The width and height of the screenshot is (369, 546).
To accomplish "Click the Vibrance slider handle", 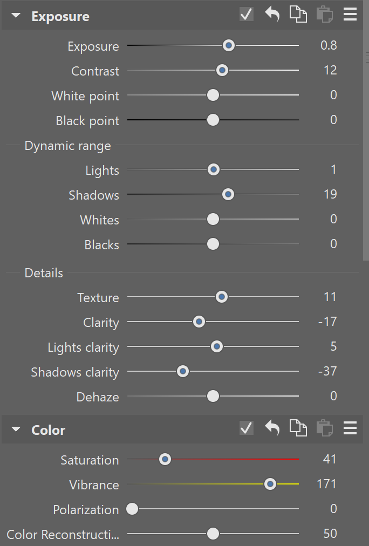I will (x=270, y=484).
